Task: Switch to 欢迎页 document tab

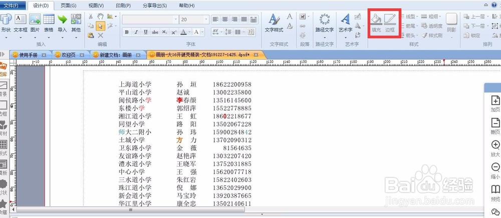Action: point(68,55)
